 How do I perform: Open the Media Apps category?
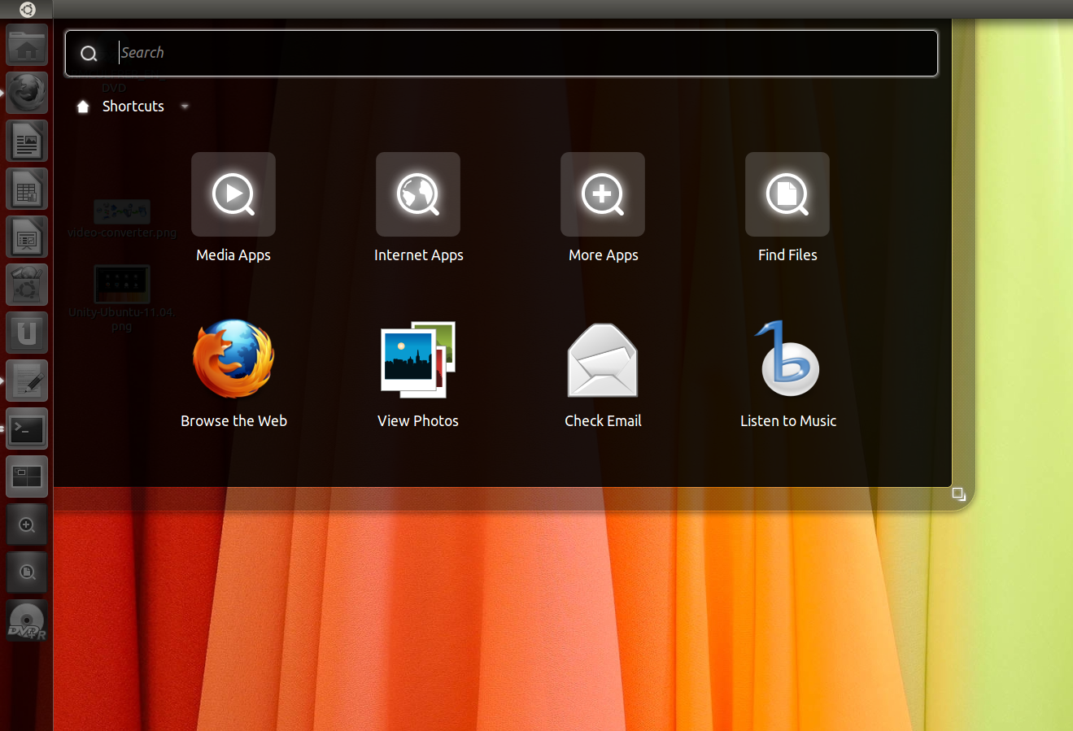click(x=233, y=194)
